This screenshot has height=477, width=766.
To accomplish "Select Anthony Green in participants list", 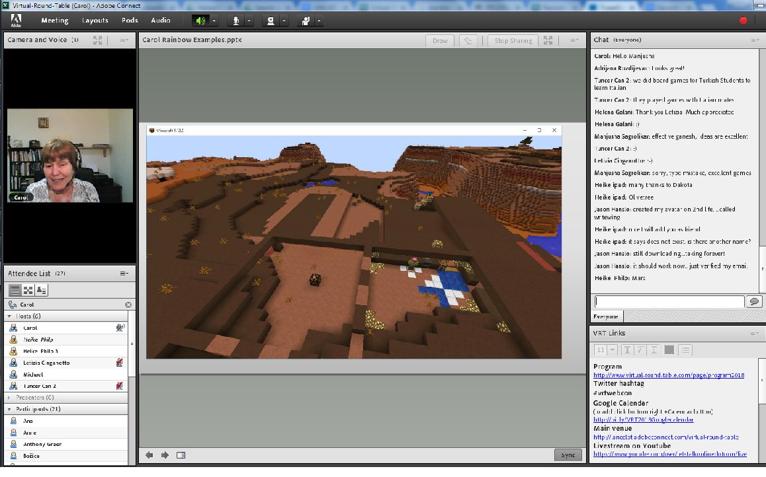I will (66, 445).
